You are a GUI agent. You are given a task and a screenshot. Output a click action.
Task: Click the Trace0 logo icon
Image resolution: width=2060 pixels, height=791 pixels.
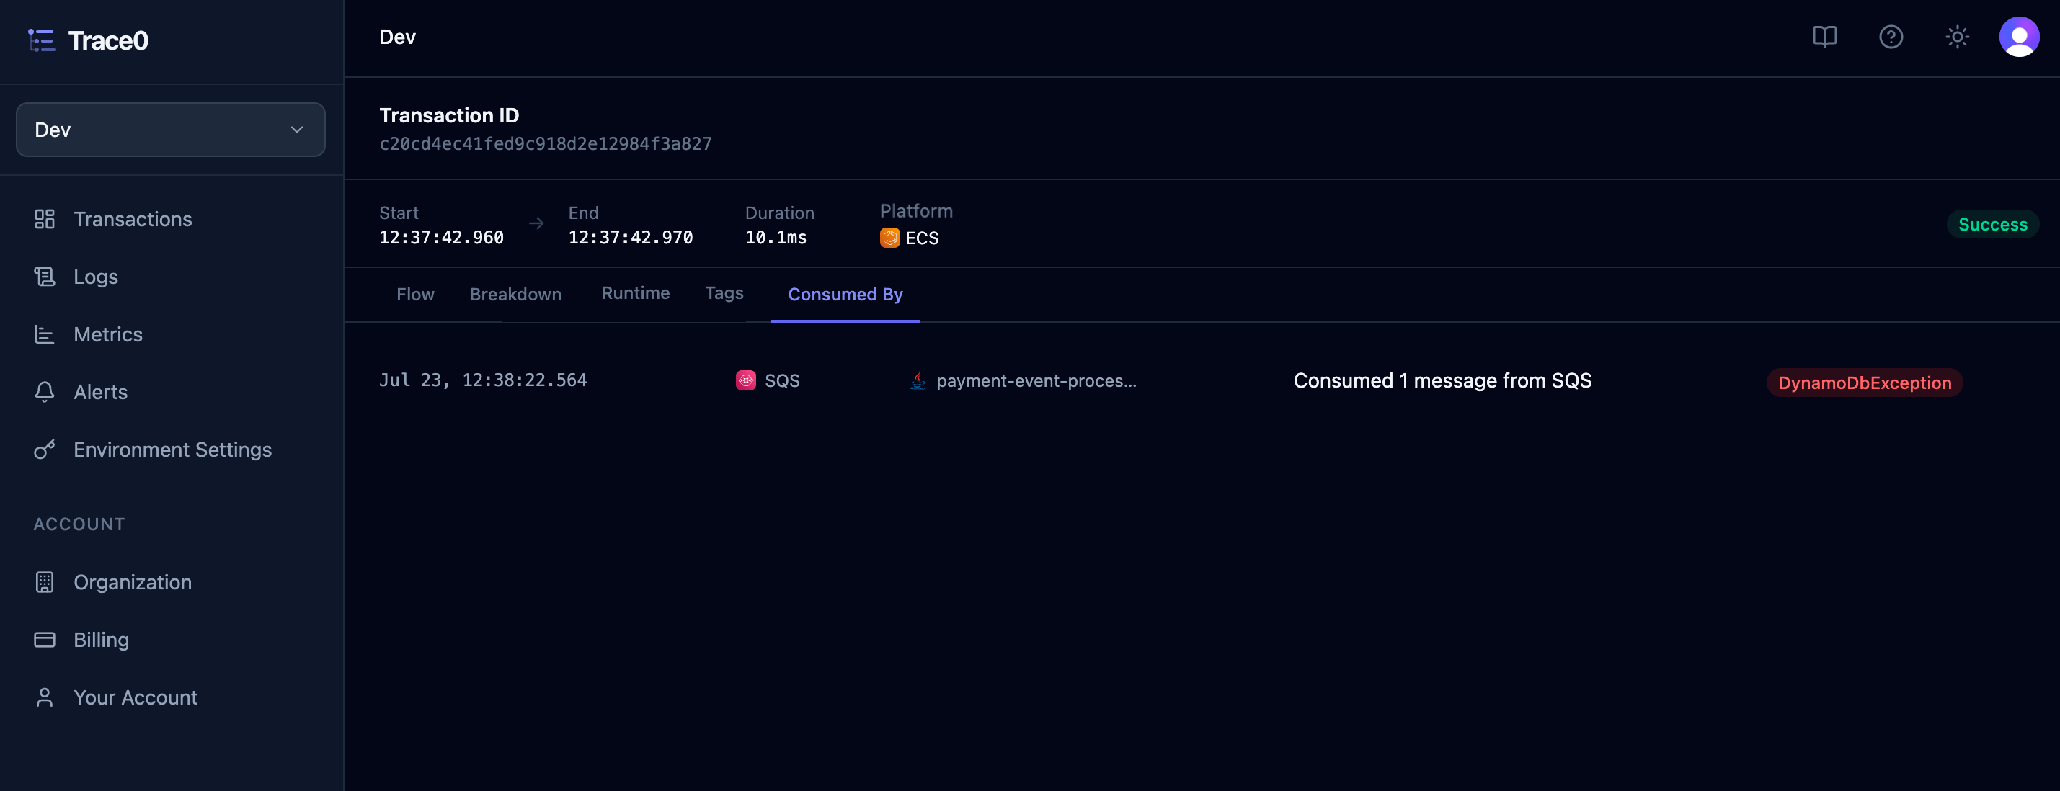tap(41, 41)
